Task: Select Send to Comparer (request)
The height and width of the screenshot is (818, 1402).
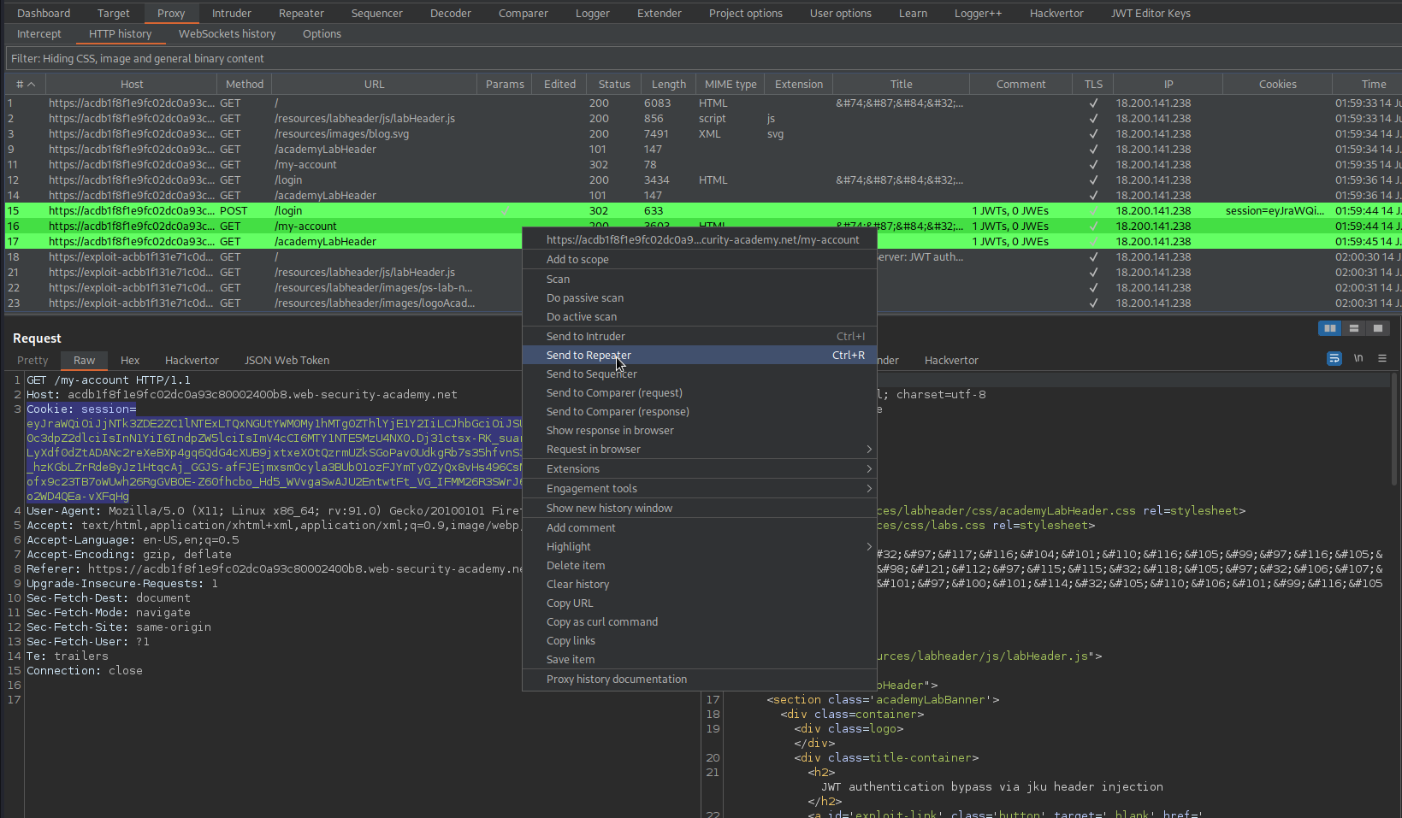Action: pyautogui.click(x=700, y=393)
